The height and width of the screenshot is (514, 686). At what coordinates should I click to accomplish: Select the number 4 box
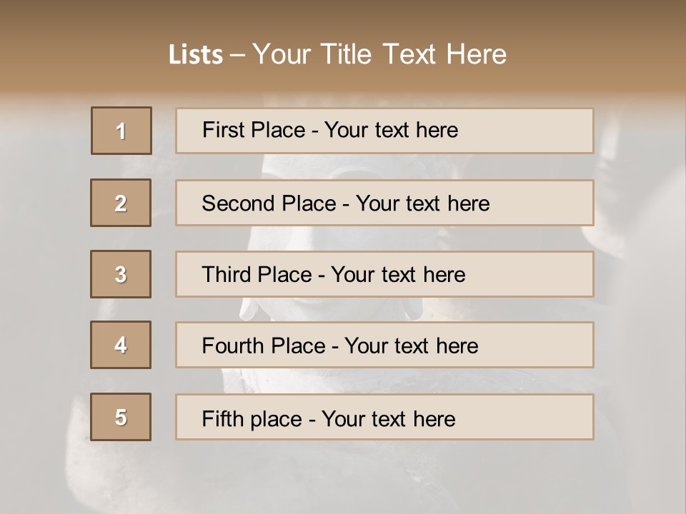pos(121,345)
